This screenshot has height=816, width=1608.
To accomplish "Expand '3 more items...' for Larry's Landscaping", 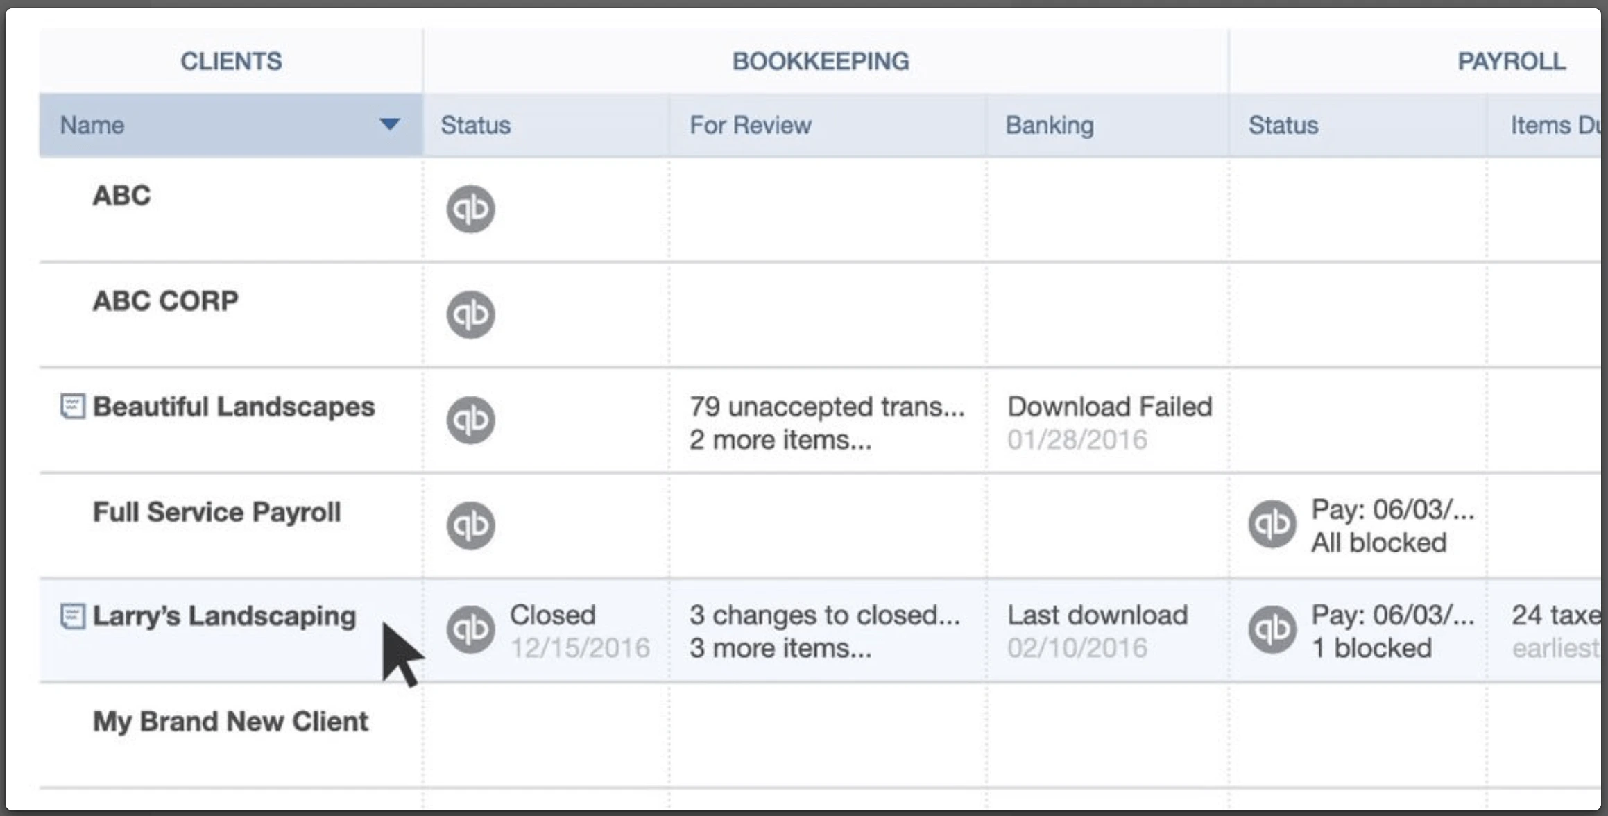I will 780,648.
